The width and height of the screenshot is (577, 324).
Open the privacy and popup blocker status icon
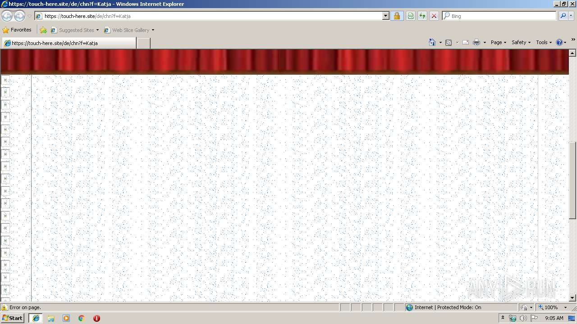525,308
